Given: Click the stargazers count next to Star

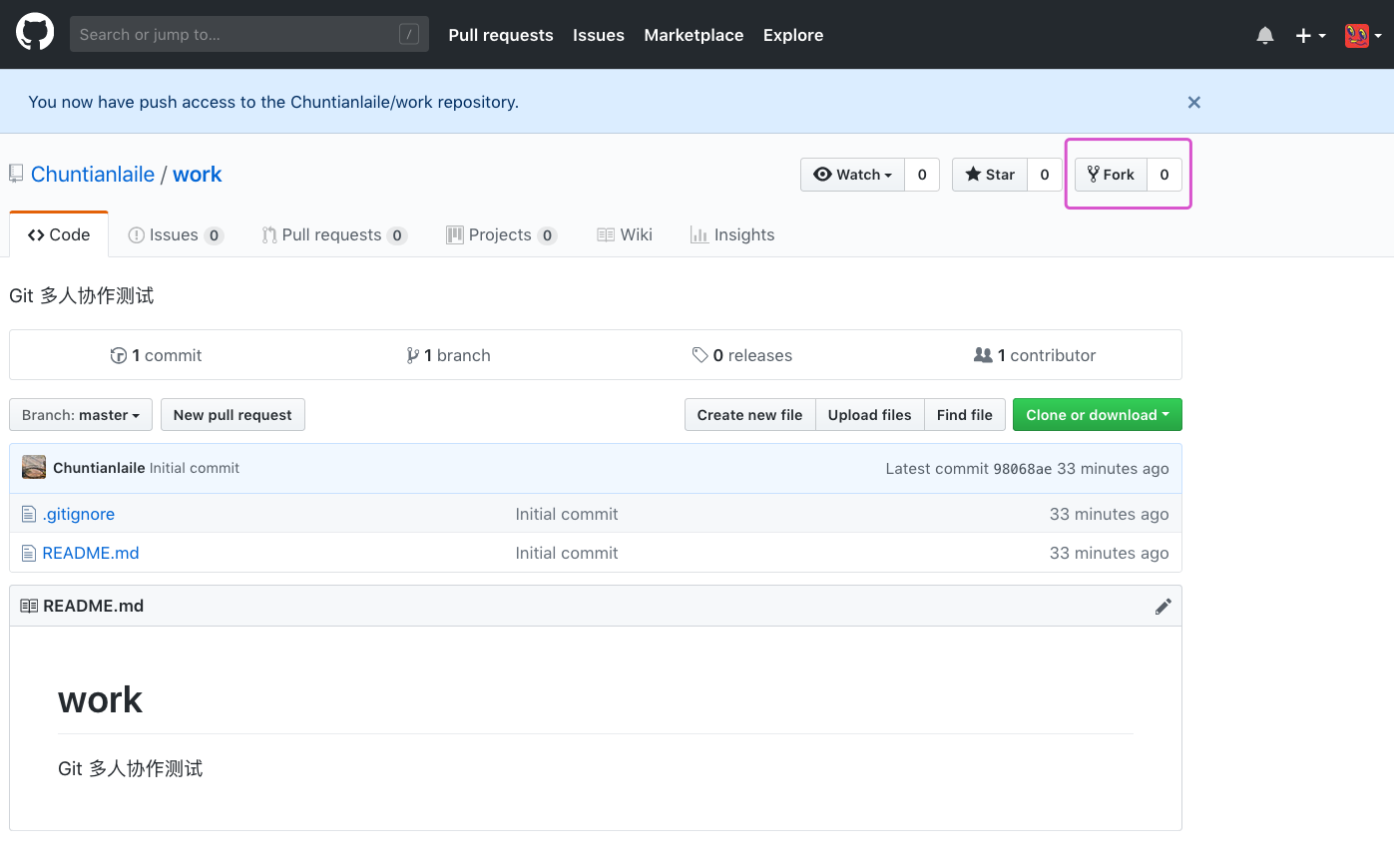Looking at the screenshot, I should coord(1045,175).
